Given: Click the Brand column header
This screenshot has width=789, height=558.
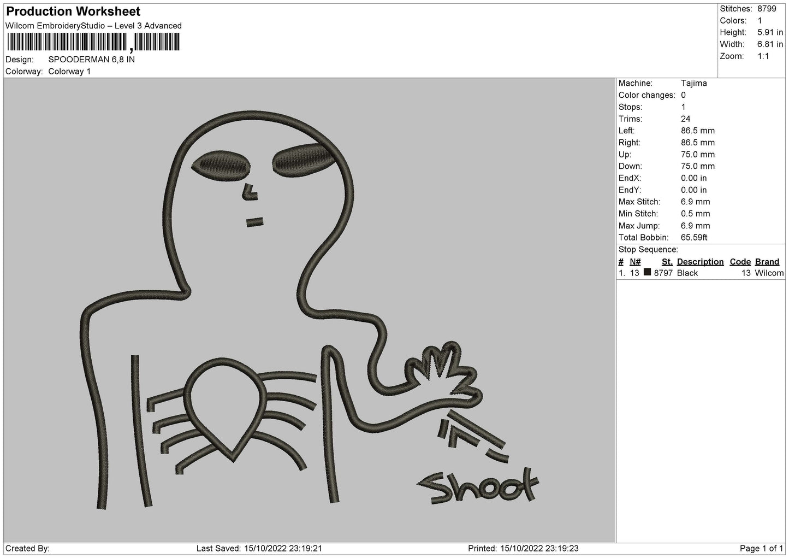Looking at the screenshot, I should [767, 262].
